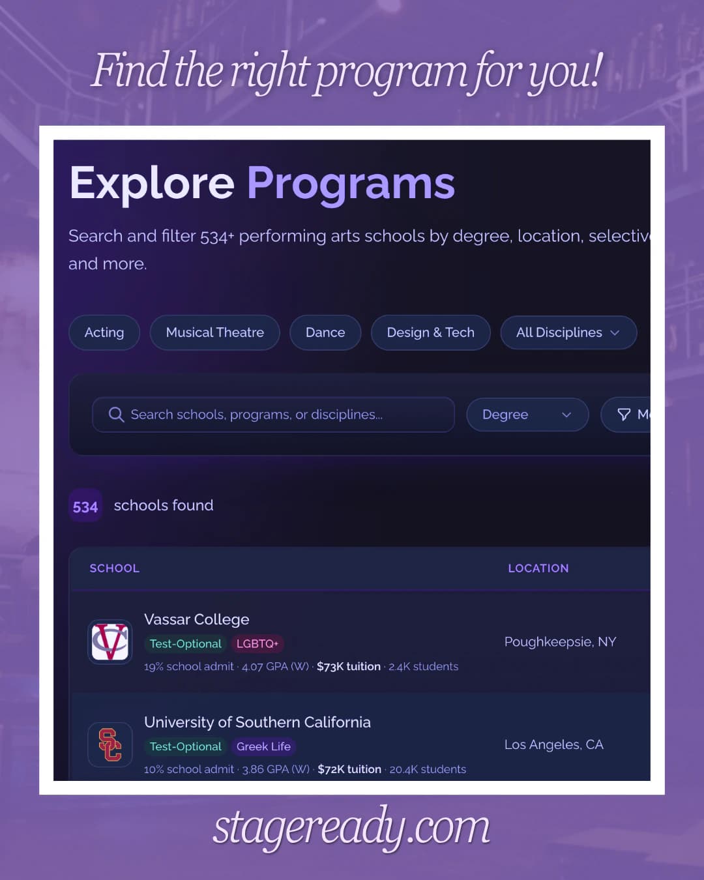This screenshot has height=880, width=704.
Task: Click the 19% school admit text
Action: click(x=189, y=666)
